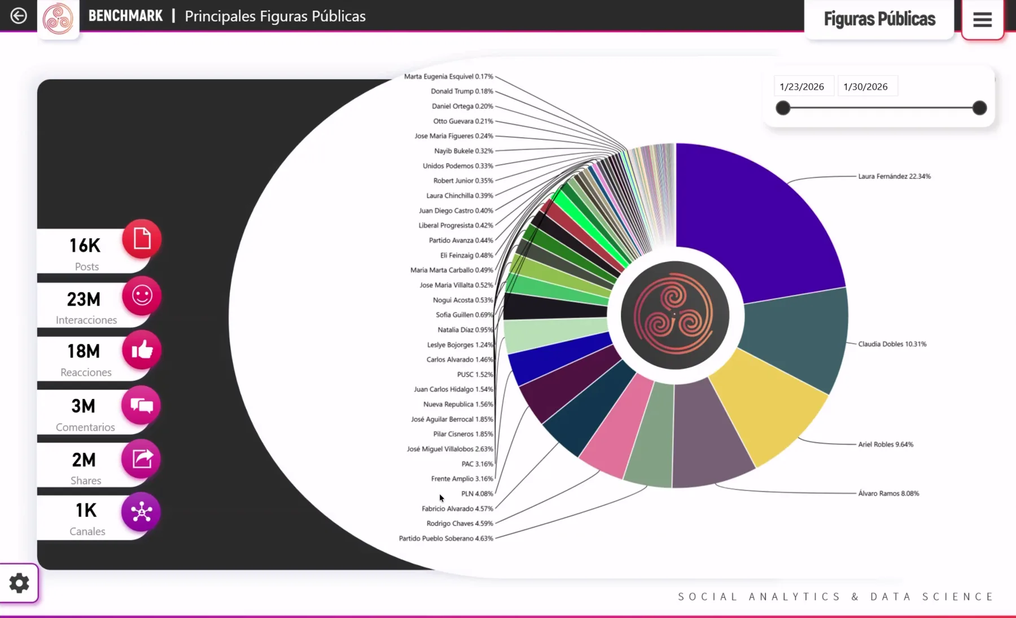Click the Juan Diego Castro 0.40% label
The height and width of the screenshot is (618, 1016).
[x=456, y=211]
